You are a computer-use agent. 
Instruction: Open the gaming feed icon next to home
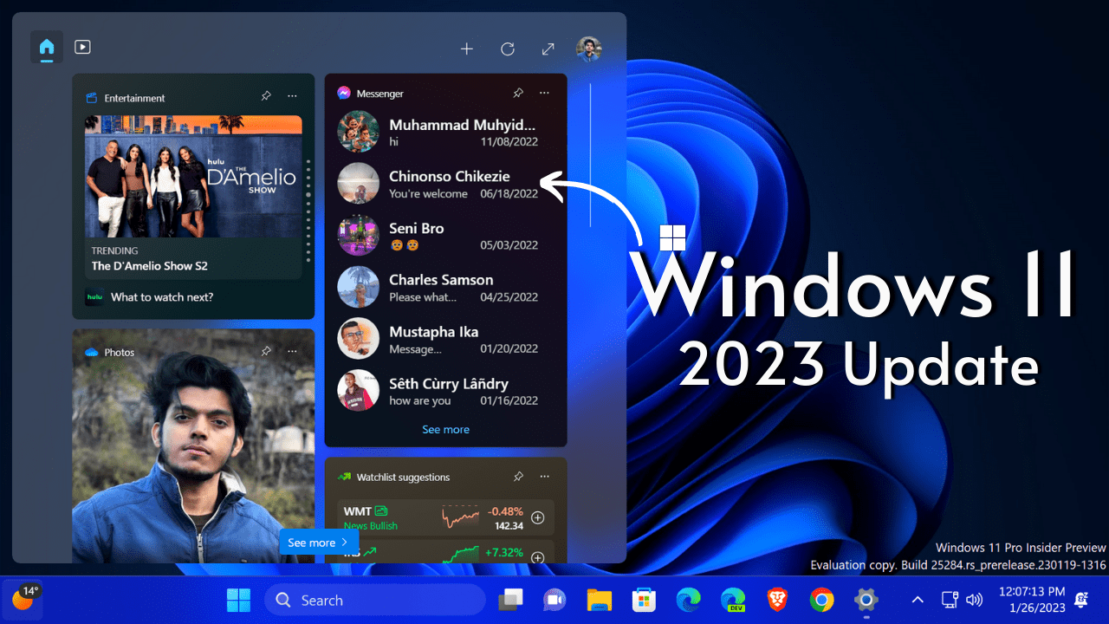coord(82,48)
